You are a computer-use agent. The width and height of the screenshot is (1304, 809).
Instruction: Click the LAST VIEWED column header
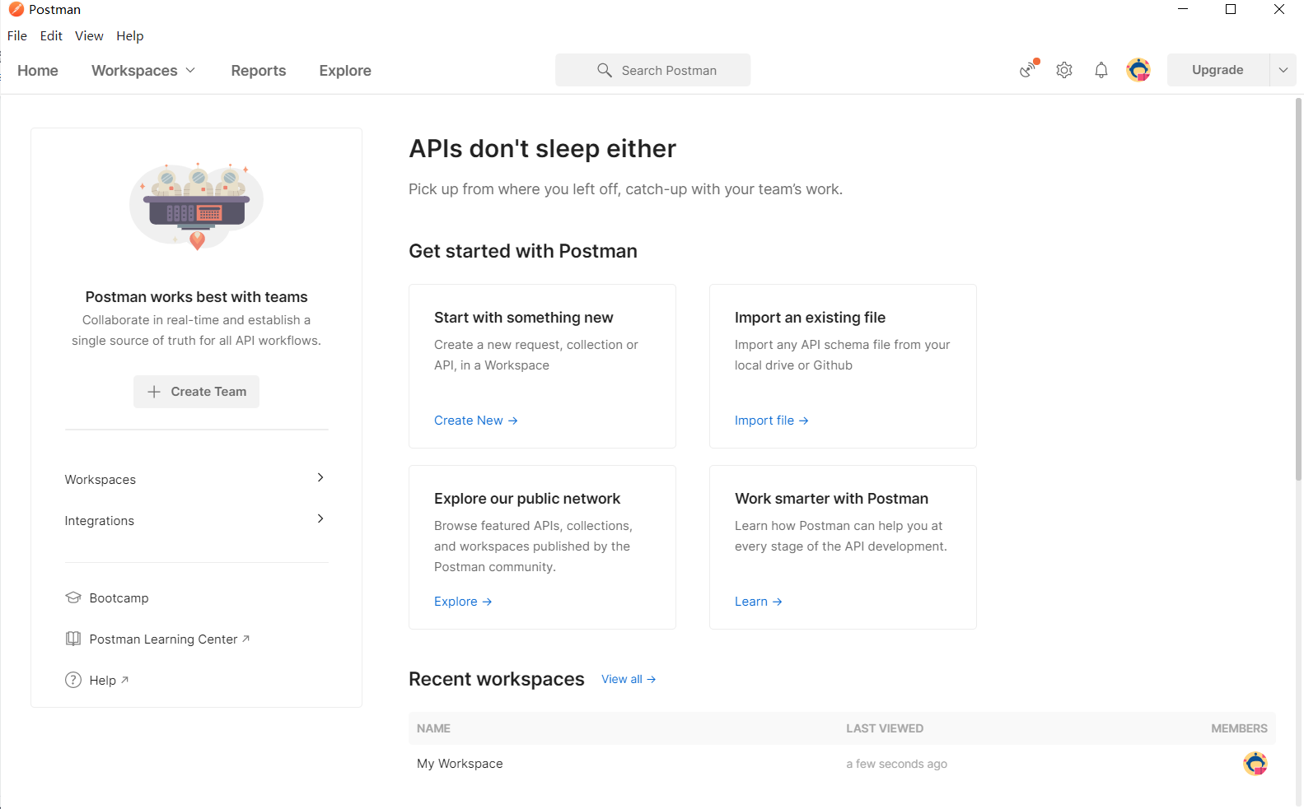click(x=885, y=728)
